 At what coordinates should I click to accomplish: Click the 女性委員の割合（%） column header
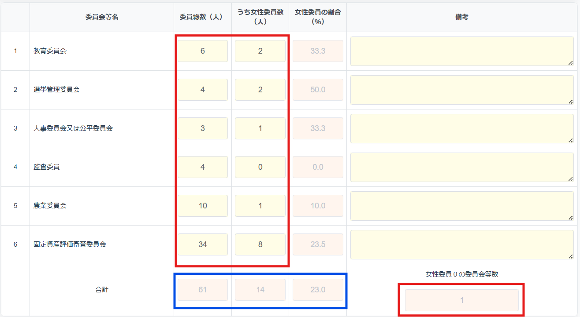318,17
